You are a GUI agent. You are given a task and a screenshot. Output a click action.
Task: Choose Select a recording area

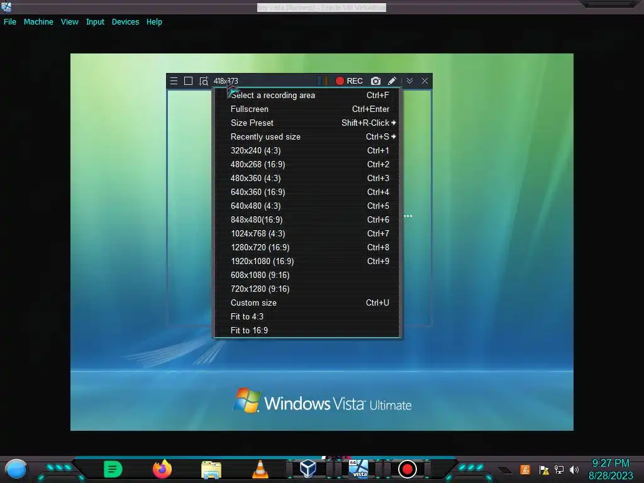point(307,96)
